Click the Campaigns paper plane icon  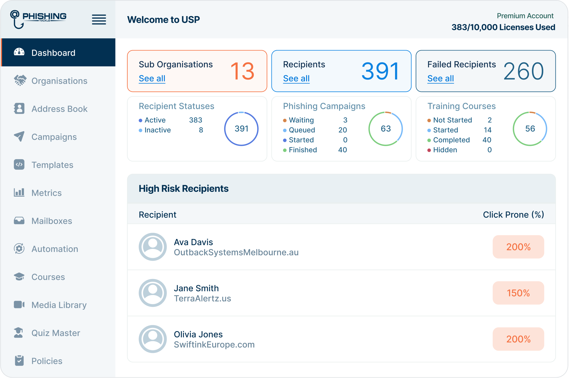pyautogui.click(x=19, y=136)
